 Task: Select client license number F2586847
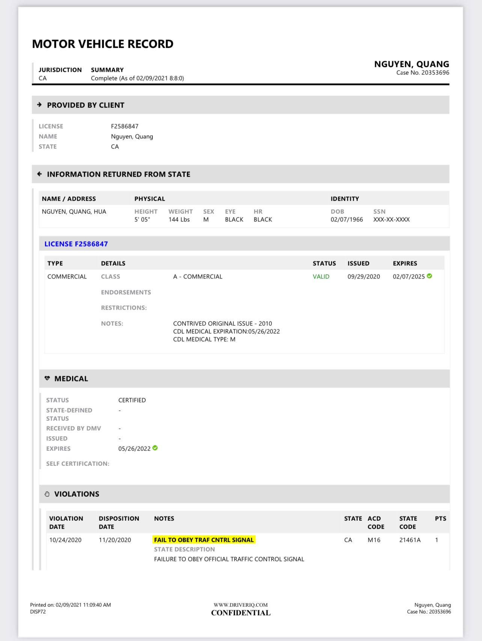click(125, 126)
